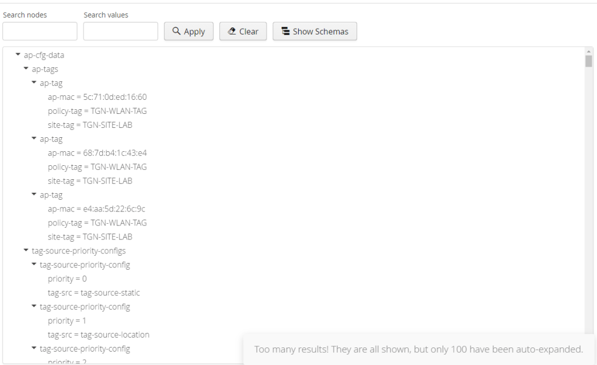Collapse the ap-tags tree node

click(x=26, y=69)
